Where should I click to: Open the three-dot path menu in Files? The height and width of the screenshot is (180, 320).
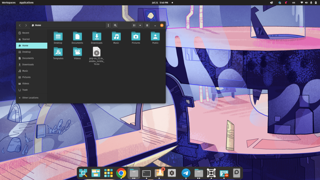tap(108, 25)
